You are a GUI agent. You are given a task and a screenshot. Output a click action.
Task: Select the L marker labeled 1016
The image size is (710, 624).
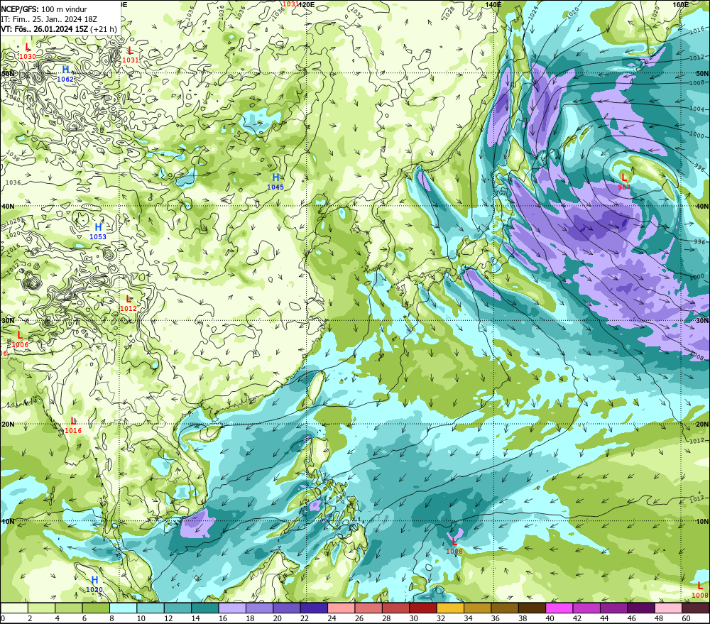click(73, 421)
